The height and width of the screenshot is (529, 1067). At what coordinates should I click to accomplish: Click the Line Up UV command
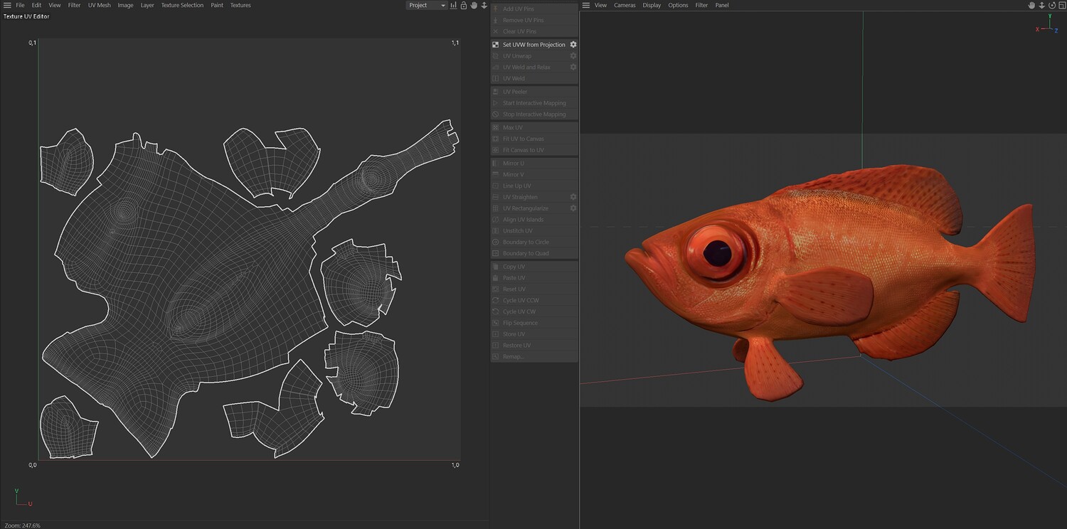coord(534,186)
